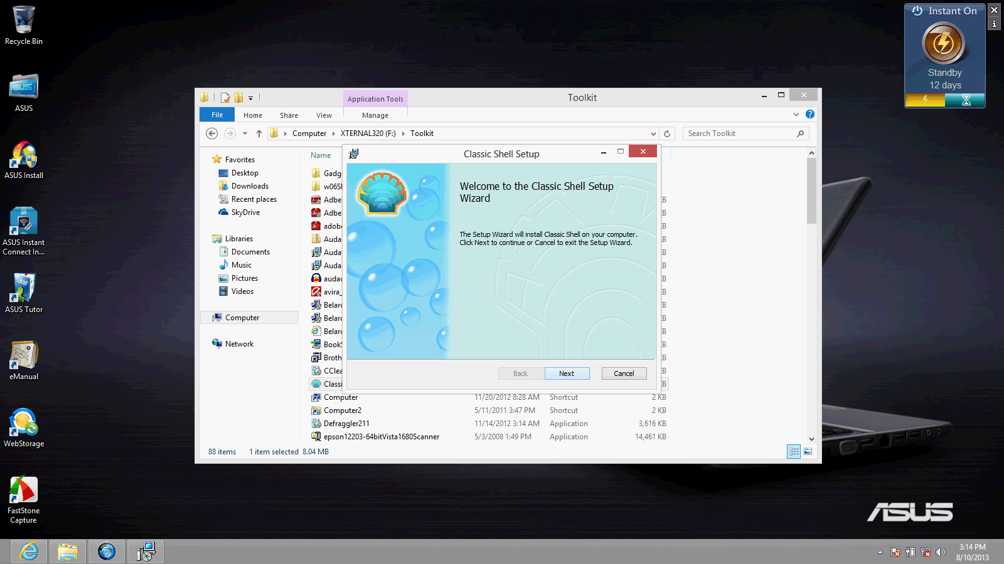Open the Quick Access Toolbar customize dropdown

(250, 98)
